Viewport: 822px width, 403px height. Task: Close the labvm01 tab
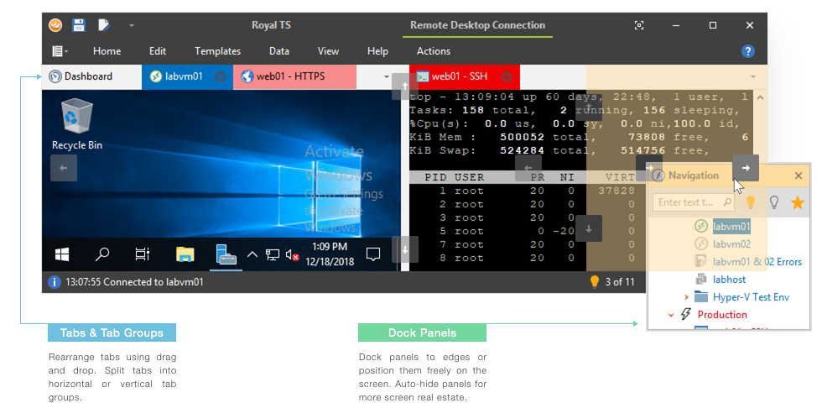click(x=220, y=76)
